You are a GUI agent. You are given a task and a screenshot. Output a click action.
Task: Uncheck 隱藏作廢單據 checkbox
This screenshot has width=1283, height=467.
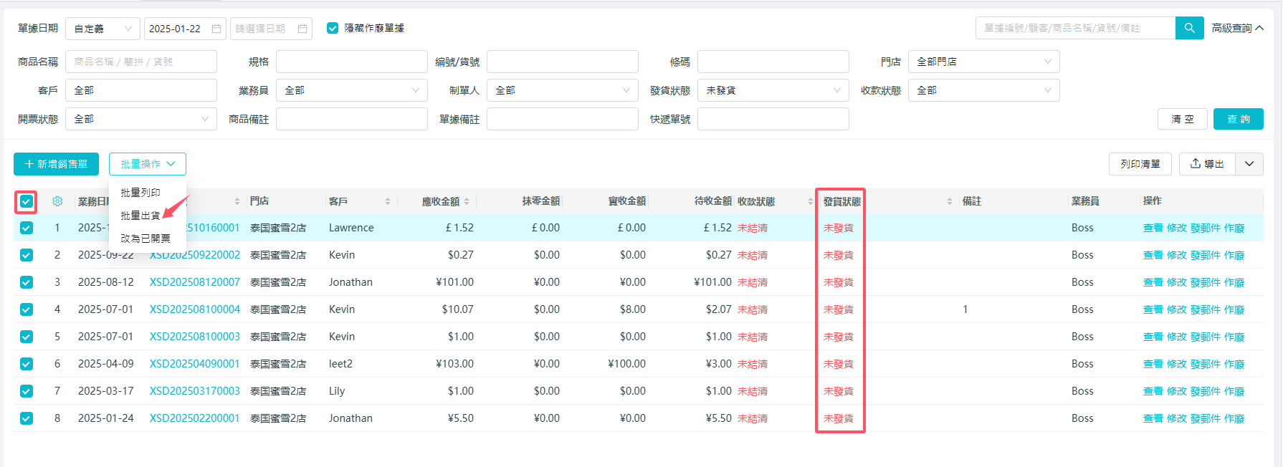[333, 28]
